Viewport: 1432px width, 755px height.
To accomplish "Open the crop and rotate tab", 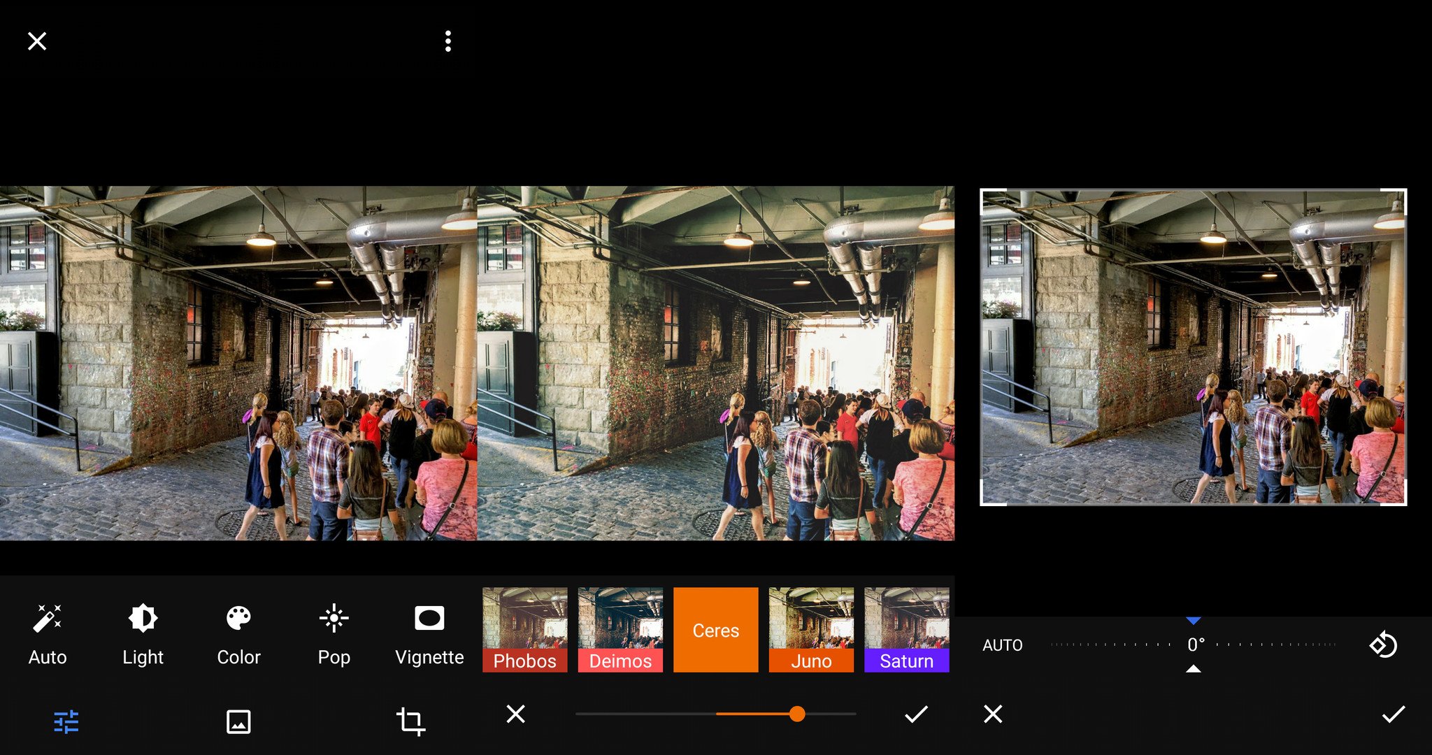I will pyautogui.click(x=410, y=721).
